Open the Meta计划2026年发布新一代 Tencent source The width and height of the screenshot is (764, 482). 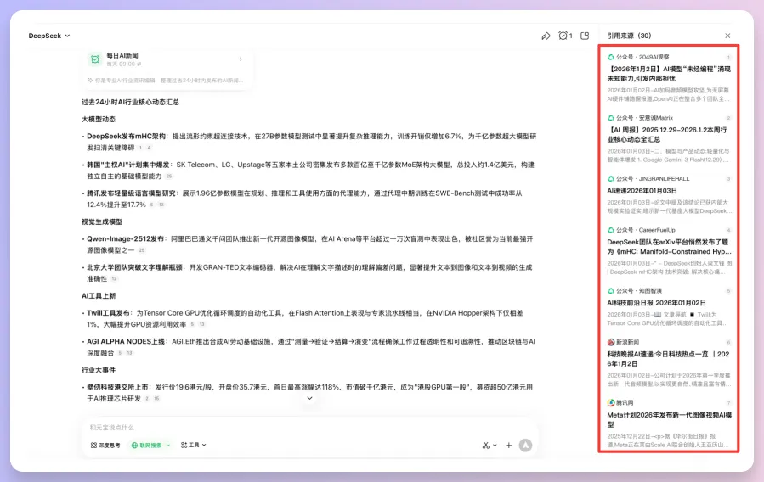point(669,420)
